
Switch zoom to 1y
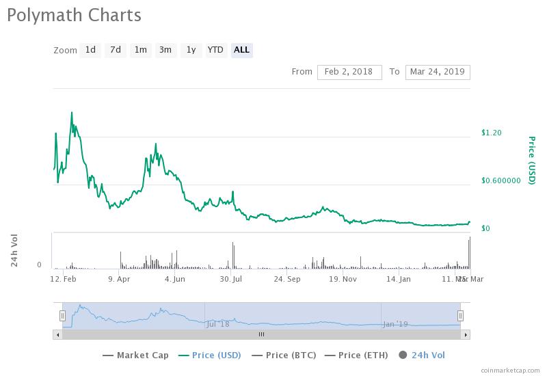coord(191,50)
